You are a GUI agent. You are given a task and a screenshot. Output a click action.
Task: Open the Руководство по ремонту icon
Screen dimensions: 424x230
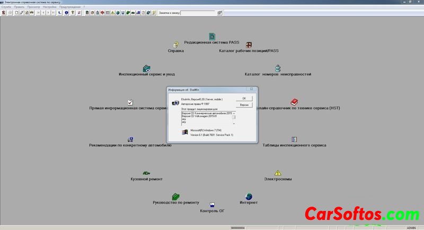[x=176, y=197]
